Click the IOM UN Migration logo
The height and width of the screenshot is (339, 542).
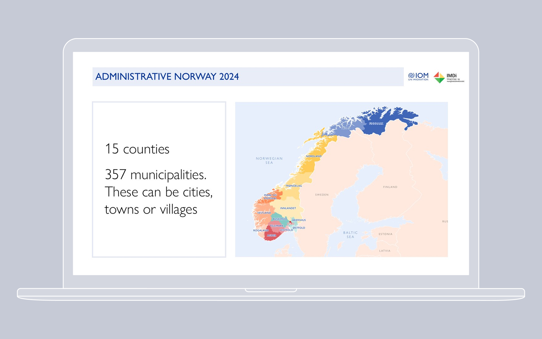[x=418, y=77]
